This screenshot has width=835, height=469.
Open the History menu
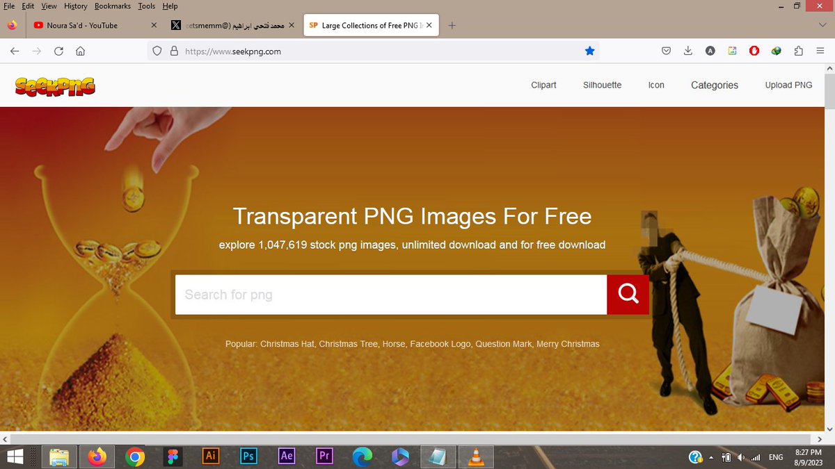point(76,6)
